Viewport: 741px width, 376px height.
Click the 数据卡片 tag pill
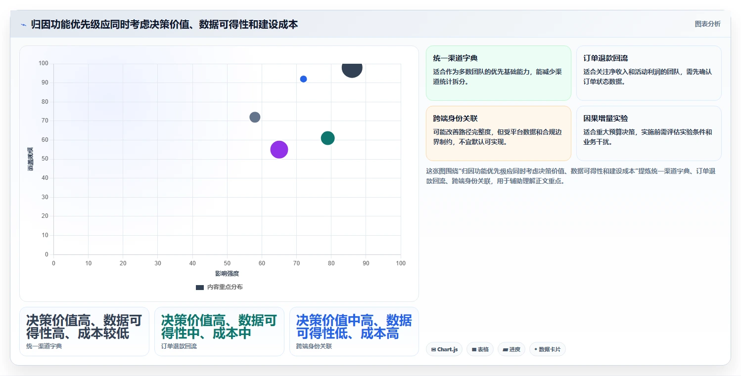547,349
